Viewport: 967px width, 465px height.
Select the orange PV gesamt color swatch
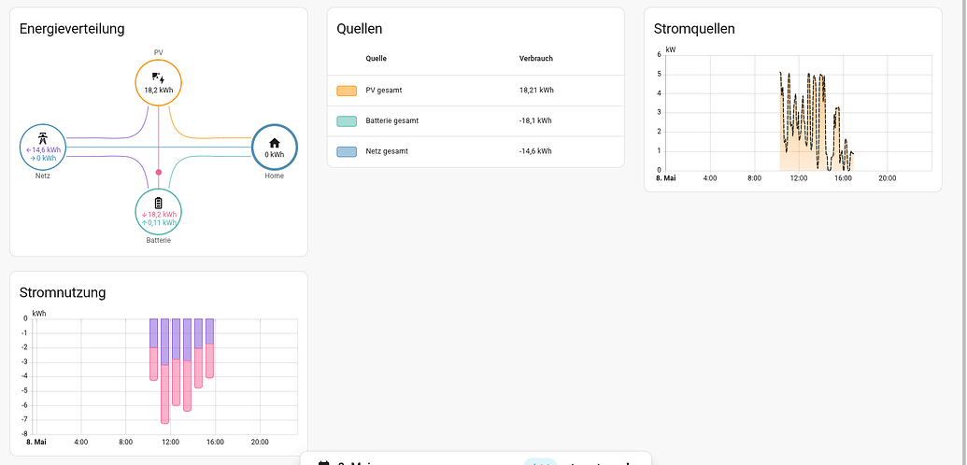(347, 91)
